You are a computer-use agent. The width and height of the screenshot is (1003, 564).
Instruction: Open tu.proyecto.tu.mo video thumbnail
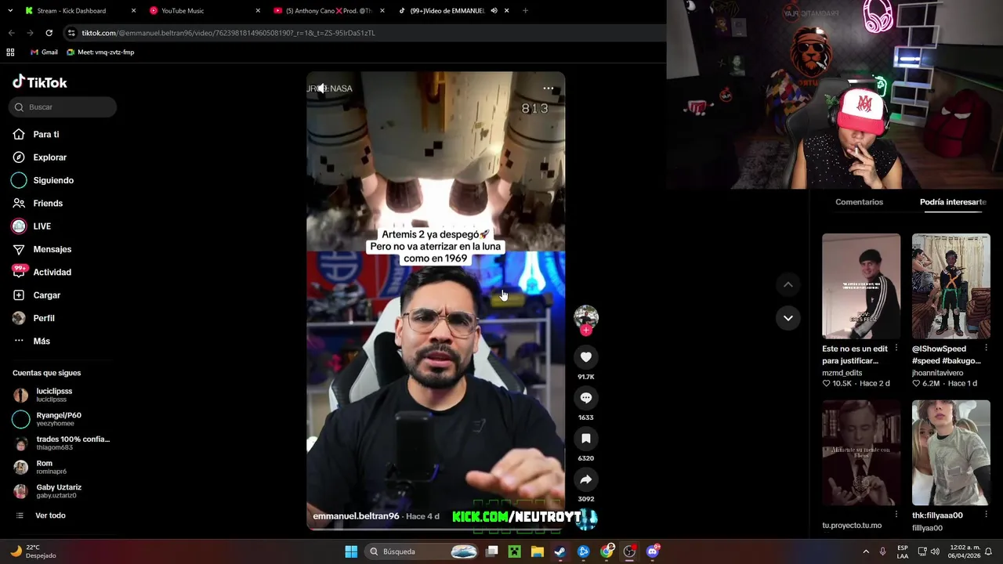(861, 453)
